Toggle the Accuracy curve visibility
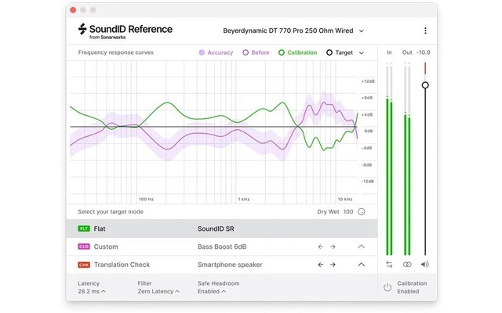 coord(216,52)
